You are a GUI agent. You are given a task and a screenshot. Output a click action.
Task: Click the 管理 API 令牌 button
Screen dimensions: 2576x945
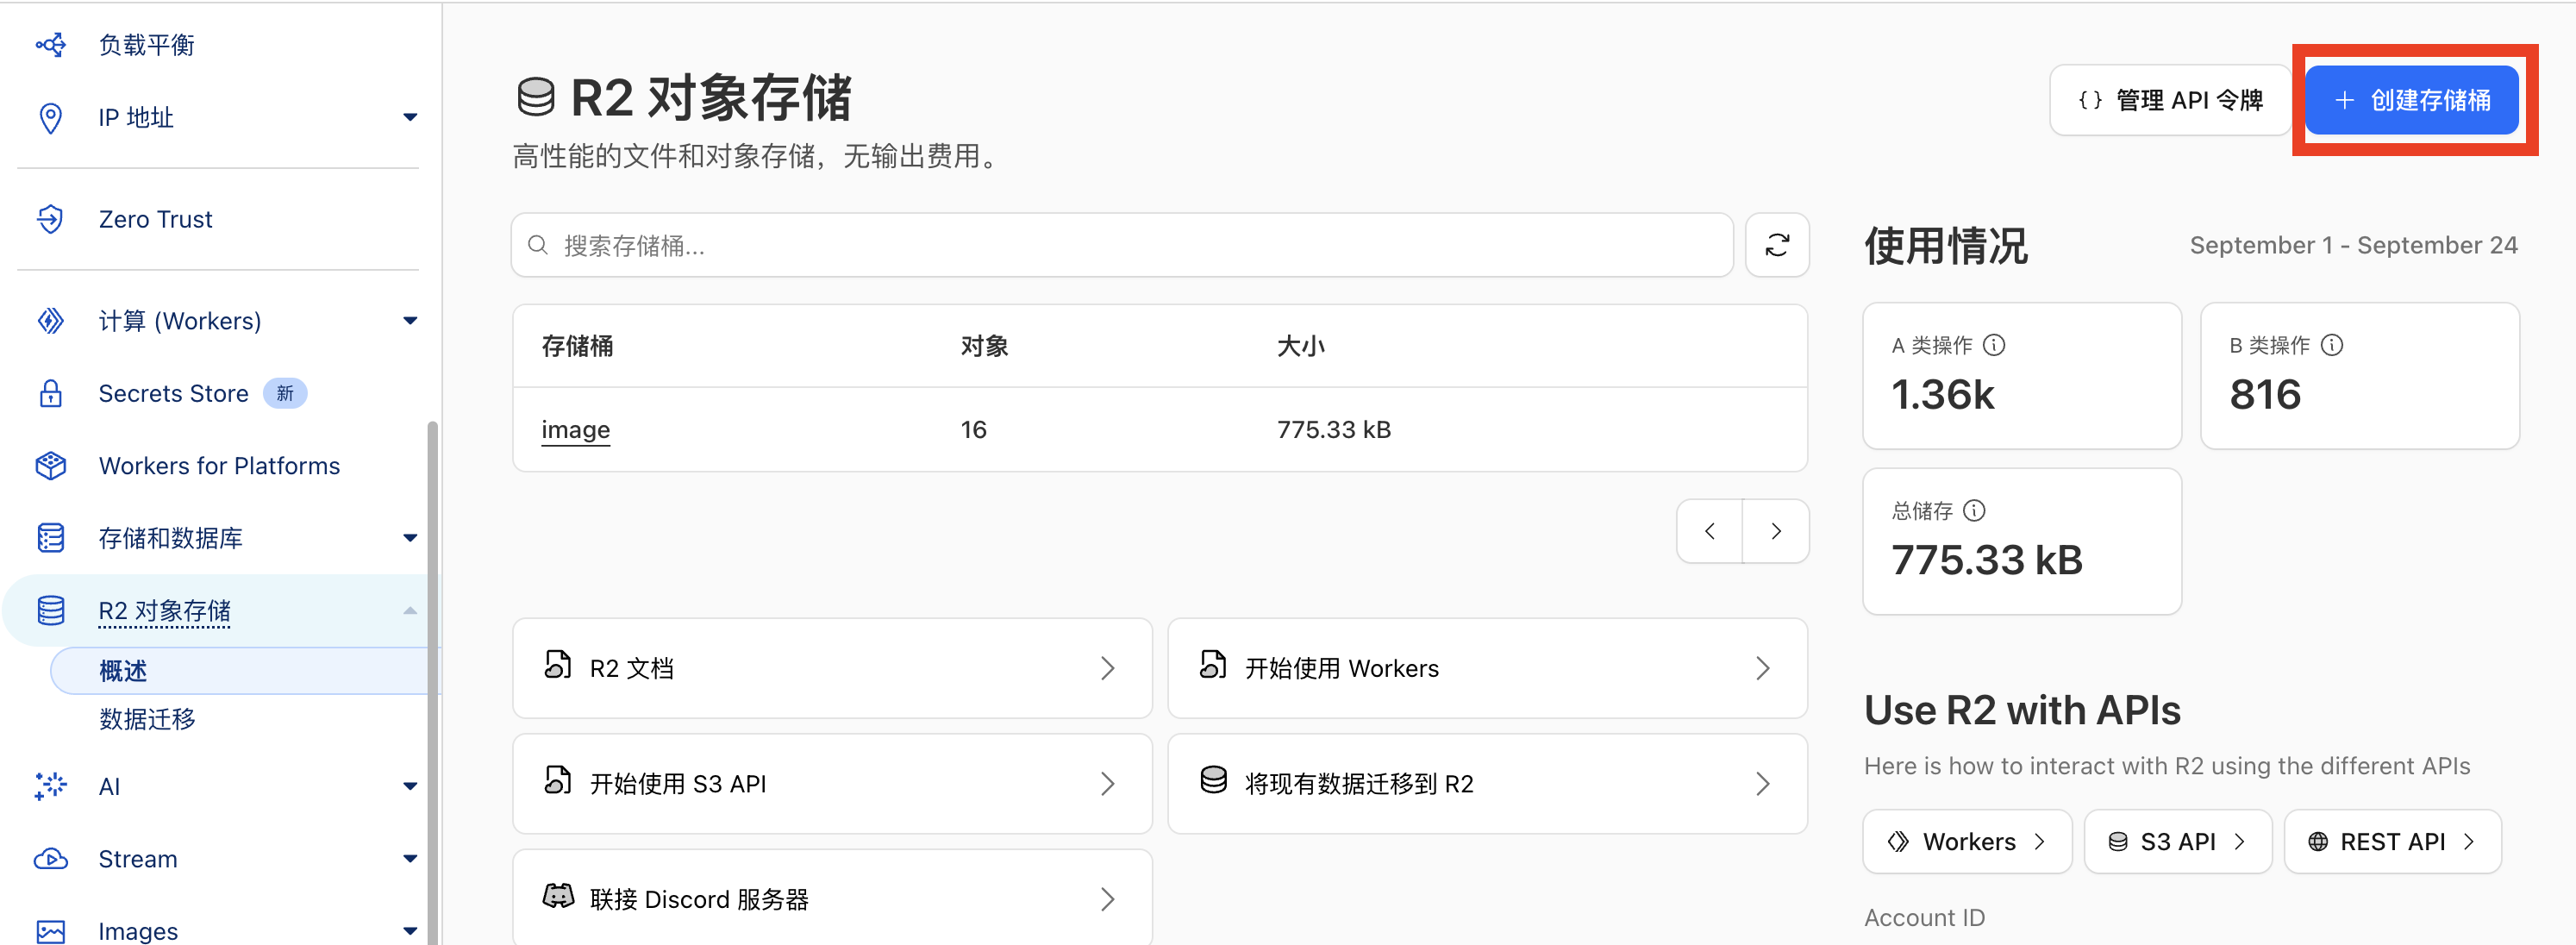click(2170, 100)
